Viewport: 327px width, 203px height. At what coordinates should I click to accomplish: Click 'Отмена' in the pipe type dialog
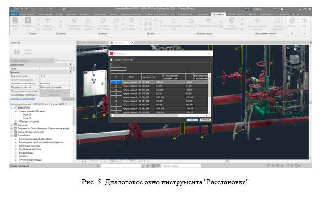click(x=204, y=119)
